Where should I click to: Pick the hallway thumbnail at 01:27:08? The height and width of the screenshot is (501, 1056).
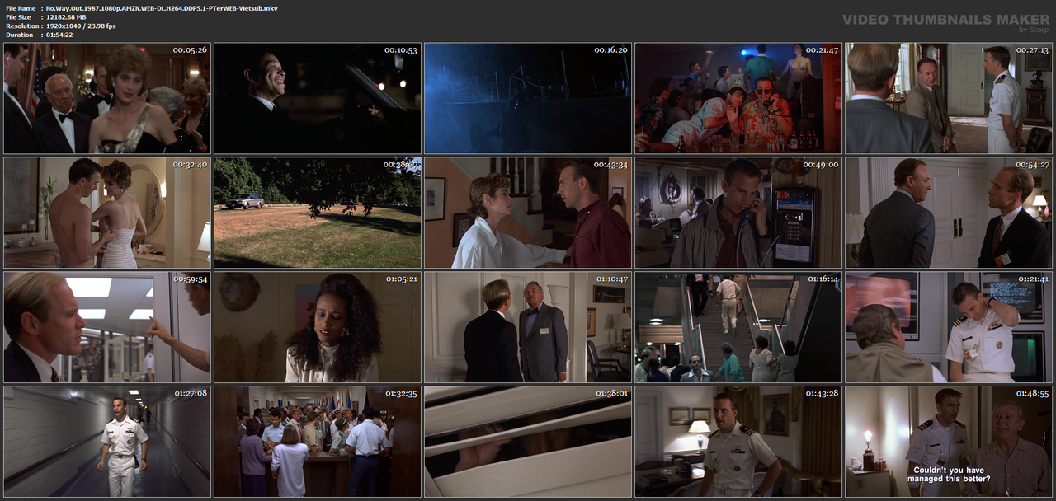click(x=106, y=442)
